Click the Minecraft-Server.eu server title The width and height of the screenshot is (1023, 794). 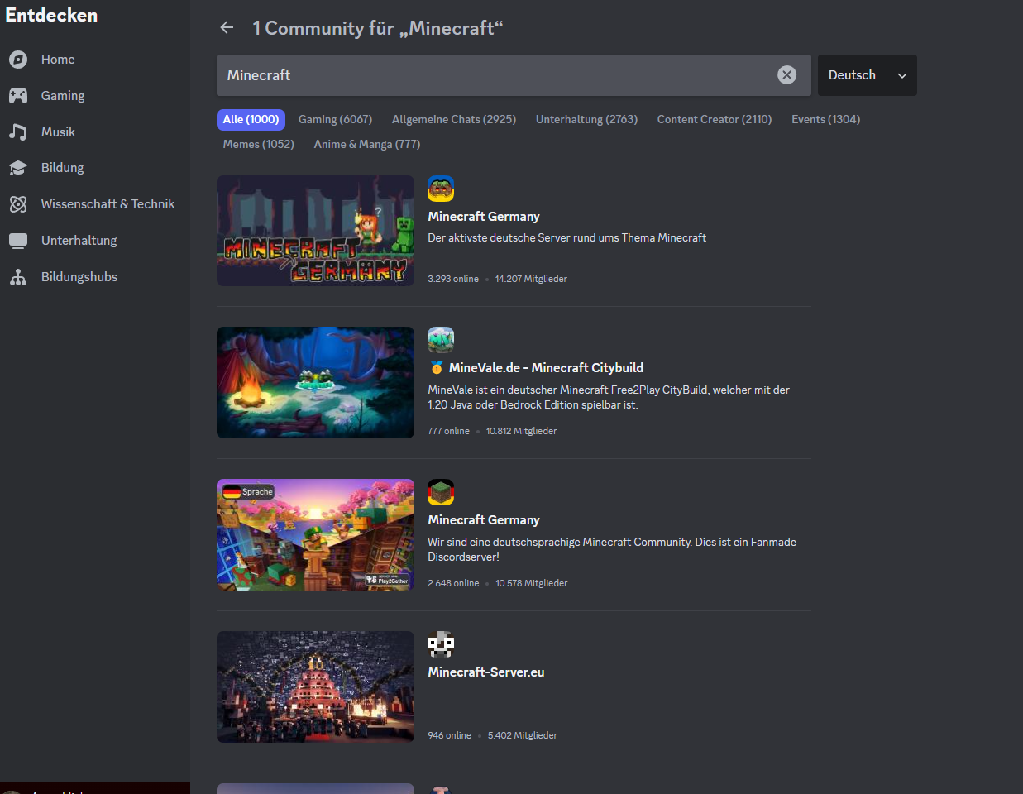pyautogui.click(x=485, y=672)
